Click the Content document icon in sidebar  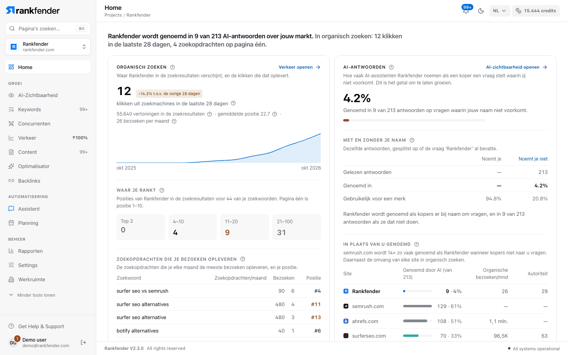click(11, 152)
